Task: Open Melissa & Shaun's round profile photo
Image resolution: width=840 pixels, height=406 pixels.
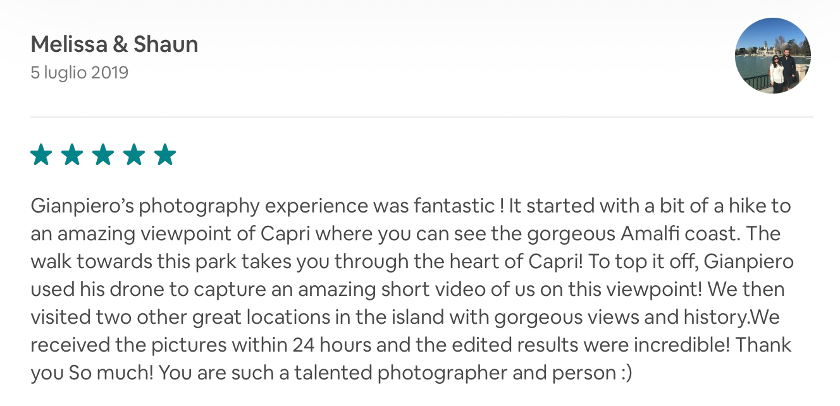Action: pos(772,56)
